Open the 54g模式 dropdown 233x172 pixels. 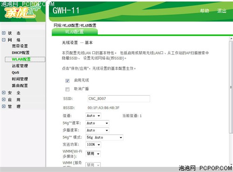104,138
